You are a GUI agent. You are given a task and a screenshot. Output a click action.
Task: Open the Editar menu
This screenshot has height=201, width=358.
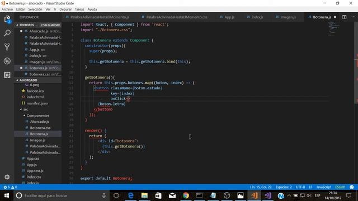(x=20, y=9)
